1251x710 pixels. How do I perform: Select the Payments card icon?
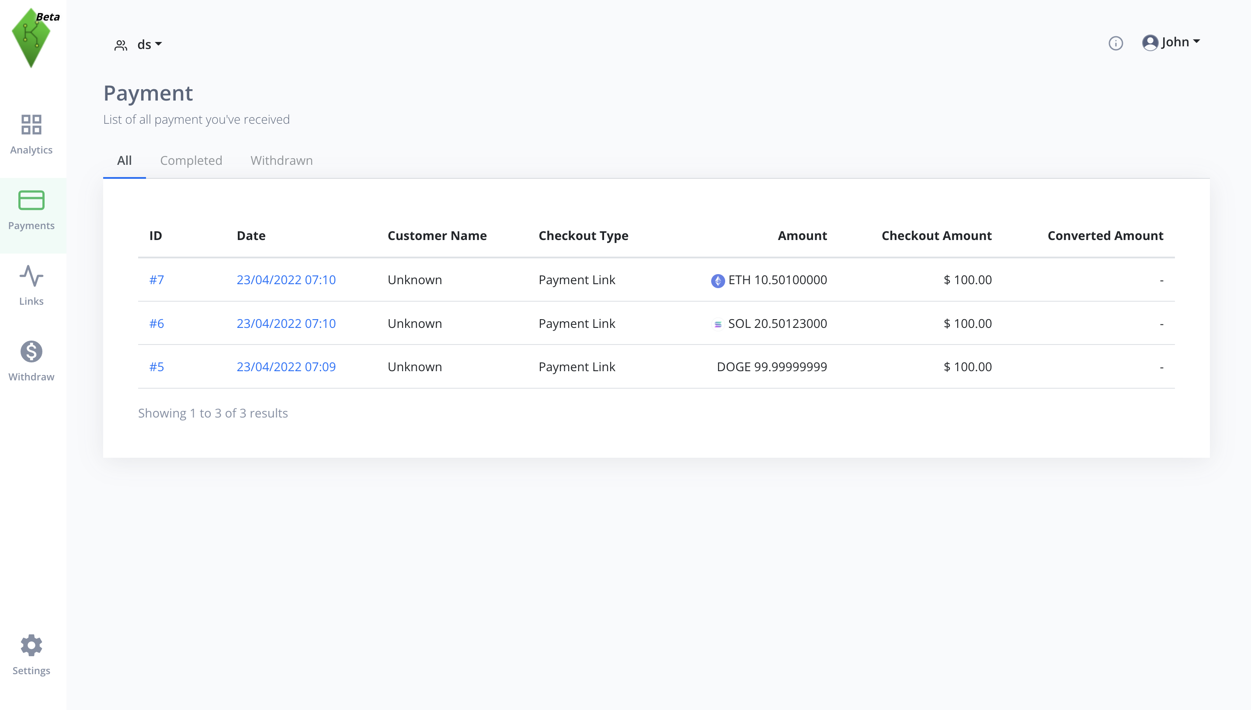(x=31, y=200)
